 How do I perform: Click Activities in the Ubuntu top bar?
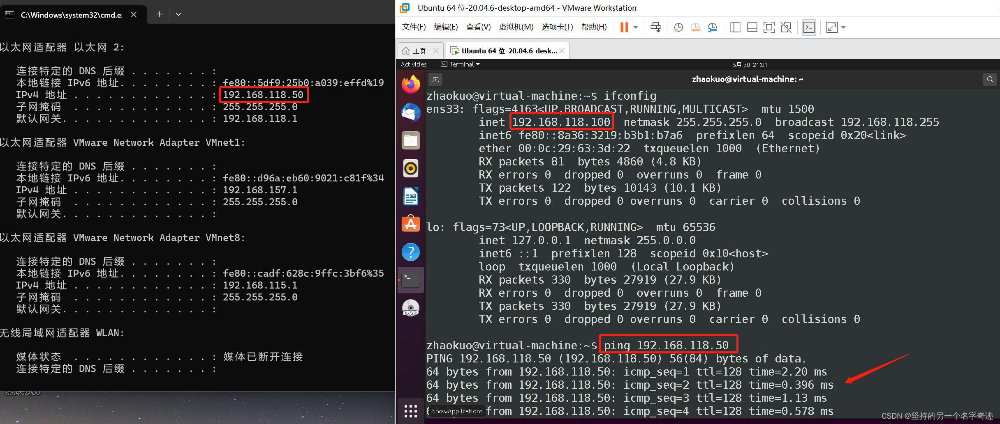[x=413, y=64]
